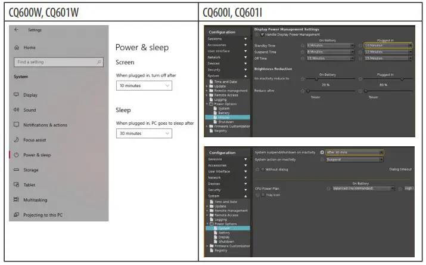426x265 pixels.
Task: Click the reset icon beside Standby Time On Battery
Action: point(303,45)
